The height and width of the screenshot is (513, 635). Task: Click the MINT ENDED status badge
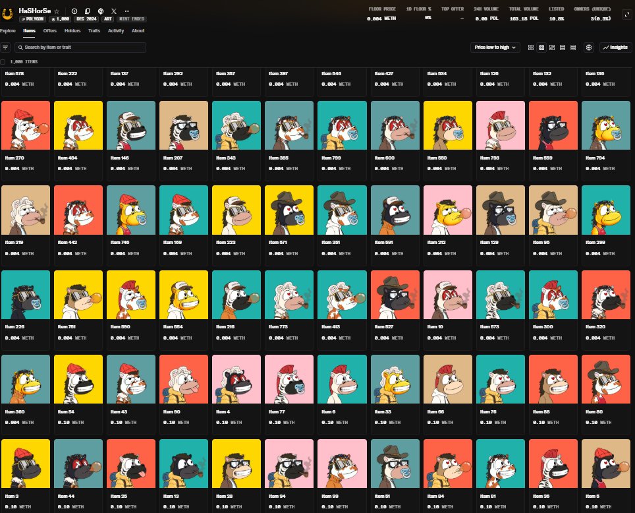(132, 19)
